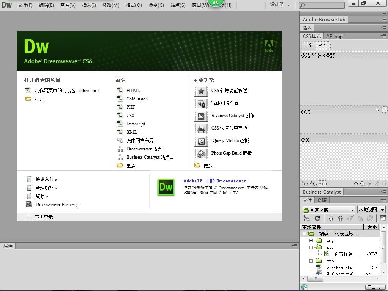The image size is (388, 291).
Task: Open the 属性 panel options menu
Action: click(294, 246)
